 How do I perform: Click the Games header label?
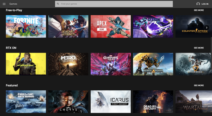pyautogui.click(x=13, y=4)
